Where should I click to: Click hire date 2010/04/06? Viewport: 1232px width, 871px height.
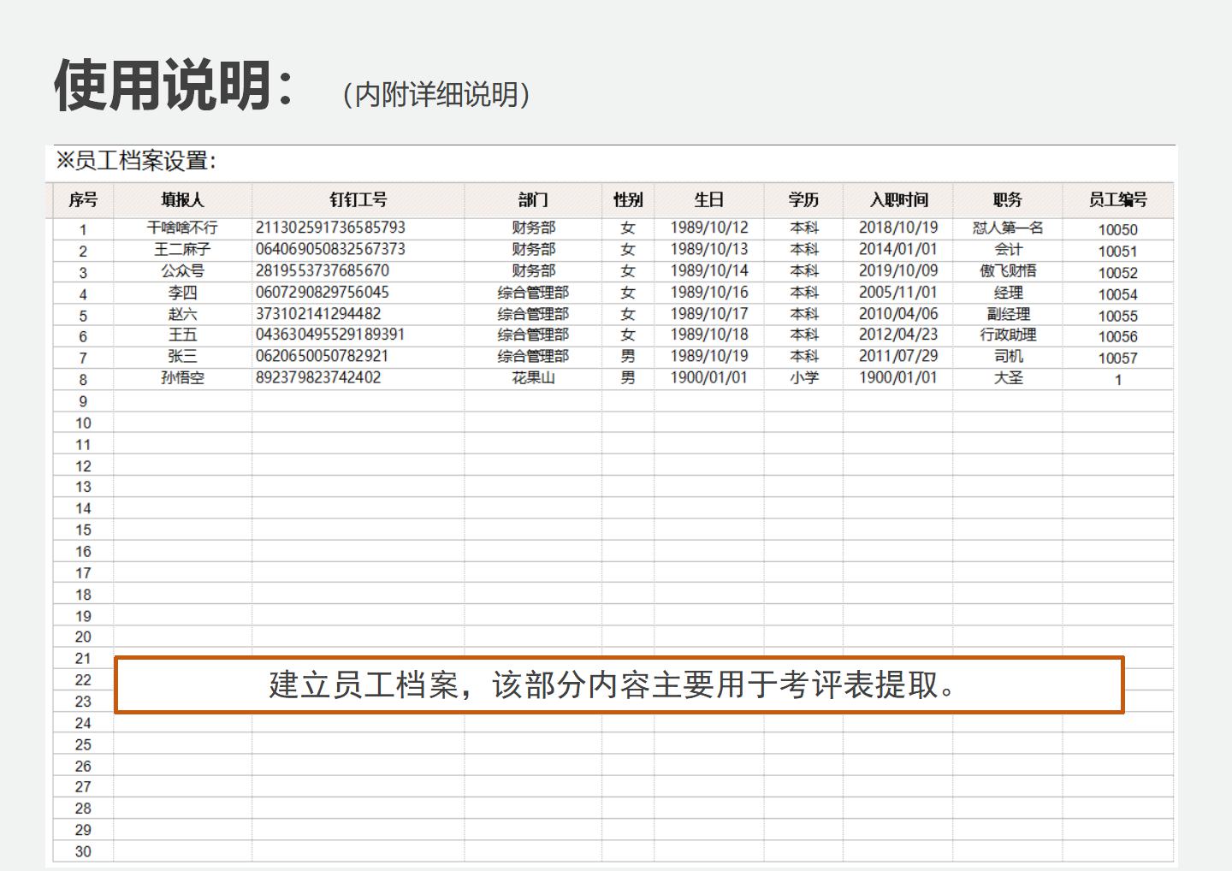click(898, 314)
